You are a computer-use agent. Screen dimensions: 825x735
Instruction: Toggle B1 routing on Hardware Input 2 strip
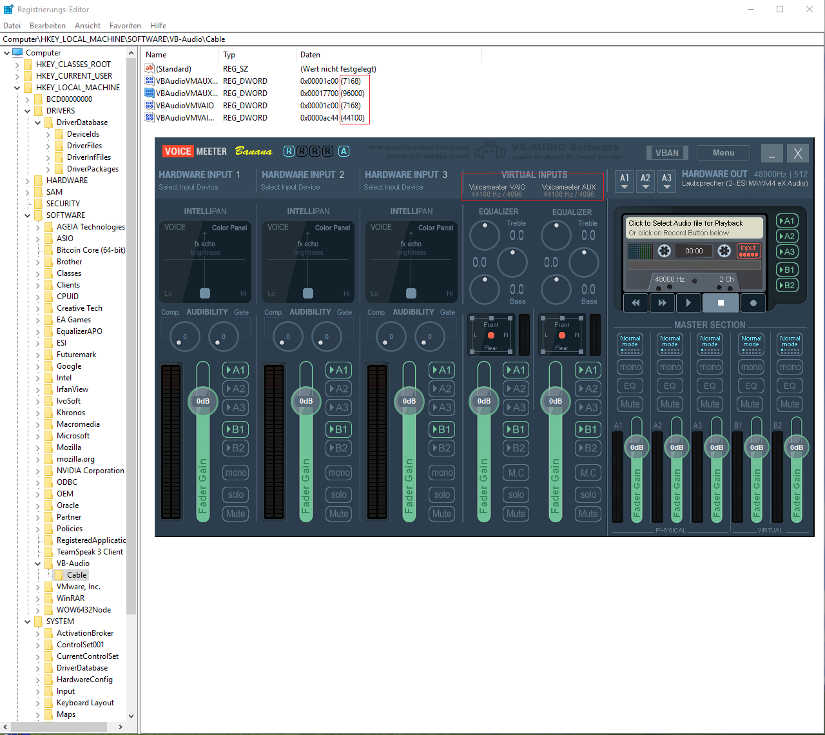coord(339,429)
